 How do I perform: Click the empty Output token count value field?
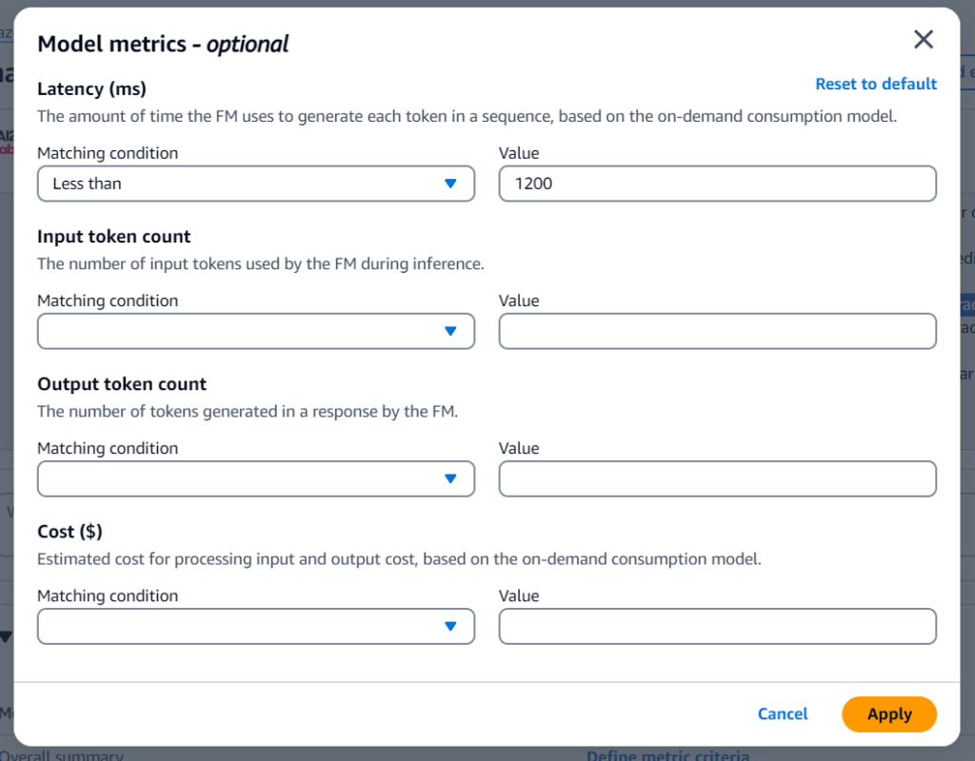717,478
